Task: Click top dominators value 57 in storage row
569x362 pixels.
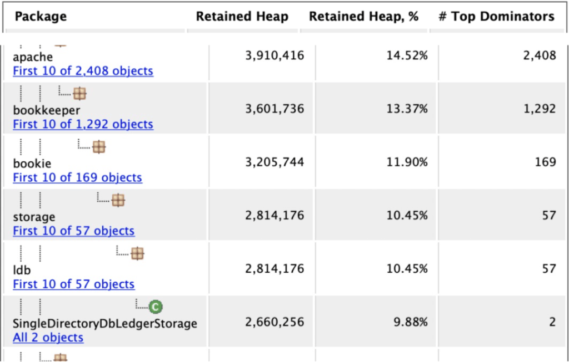Action: coord(548,216)
